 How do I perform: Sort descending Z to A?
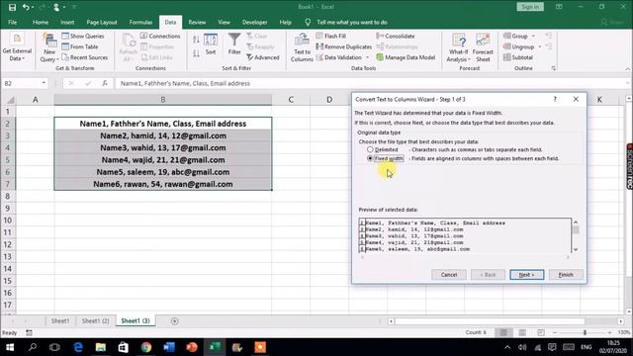click(196, 53)
